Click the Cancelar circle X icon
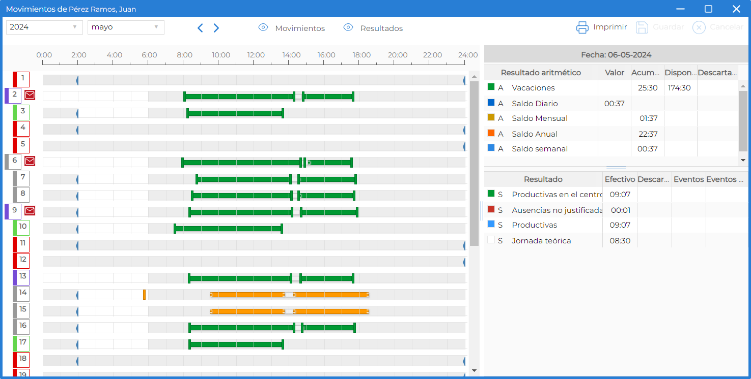Image resolution: width=751 pixels, height=379 pixels. [x=699, y=27]
